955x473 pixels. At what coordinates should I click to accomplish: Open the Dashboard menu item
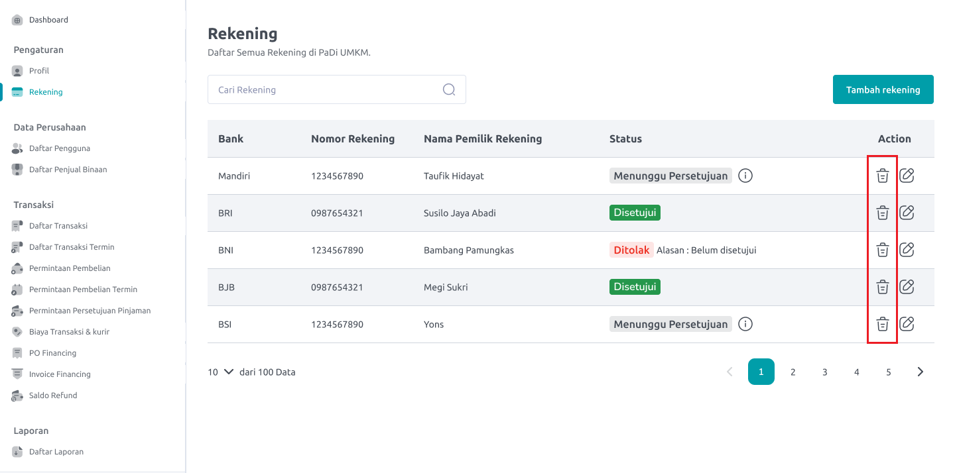pos(48,20)
